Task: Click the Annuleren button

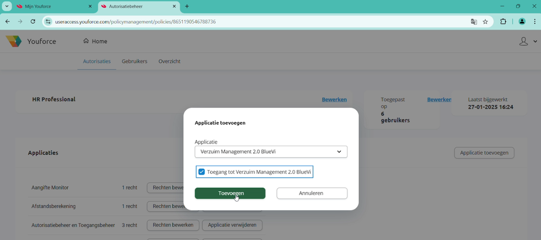Action: pyautogui.click(x=312, y=193)
